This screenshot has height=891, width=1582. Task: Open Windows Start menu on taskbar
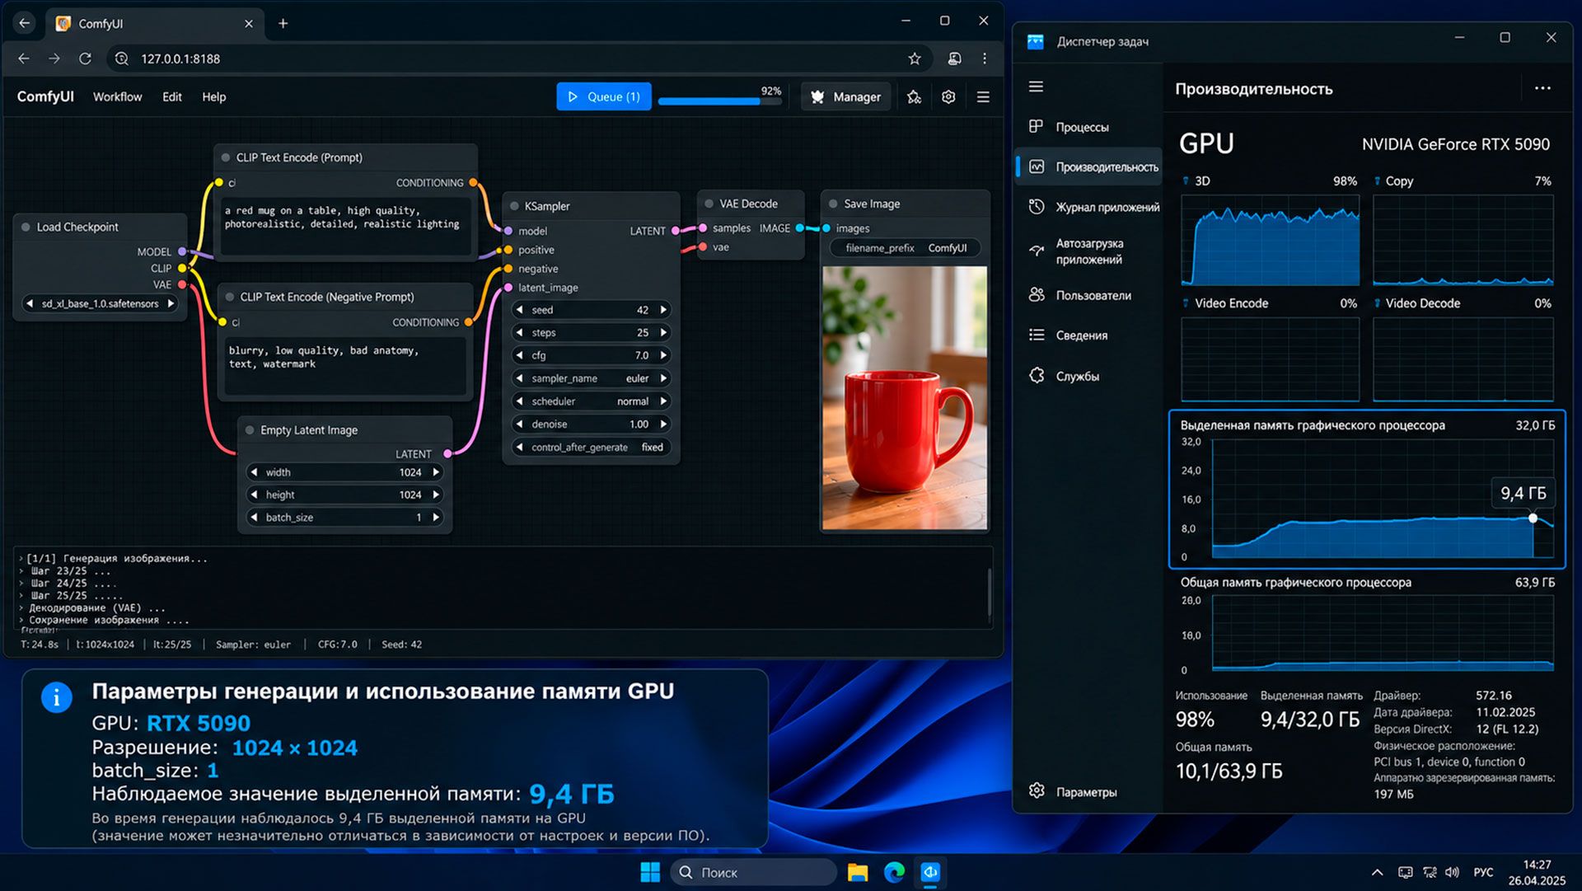(x=650, y=872)
